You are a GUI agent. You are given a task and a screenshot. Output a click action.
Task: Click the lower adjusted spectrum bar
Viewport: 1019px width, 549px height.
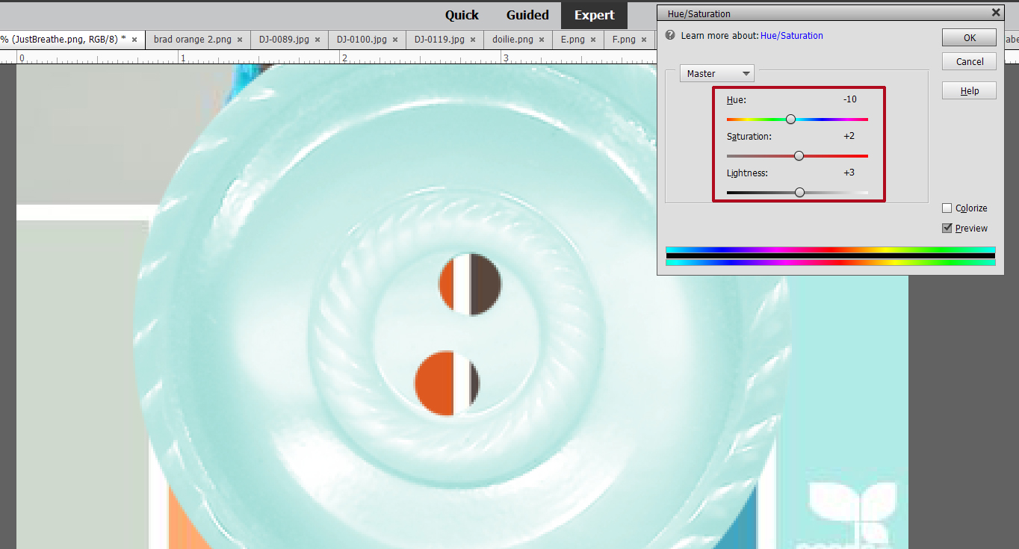tap(830, 262)
